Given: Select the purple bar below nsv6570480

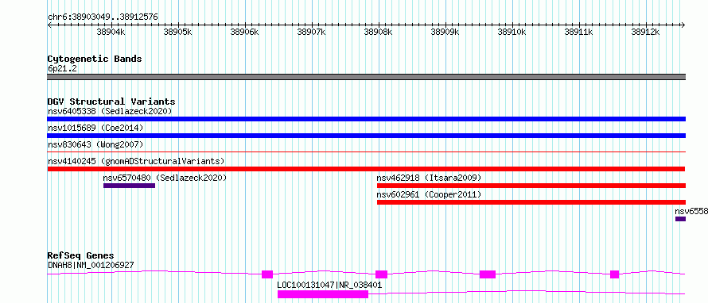Looking at the screenshot, I should tap(129, 186).
